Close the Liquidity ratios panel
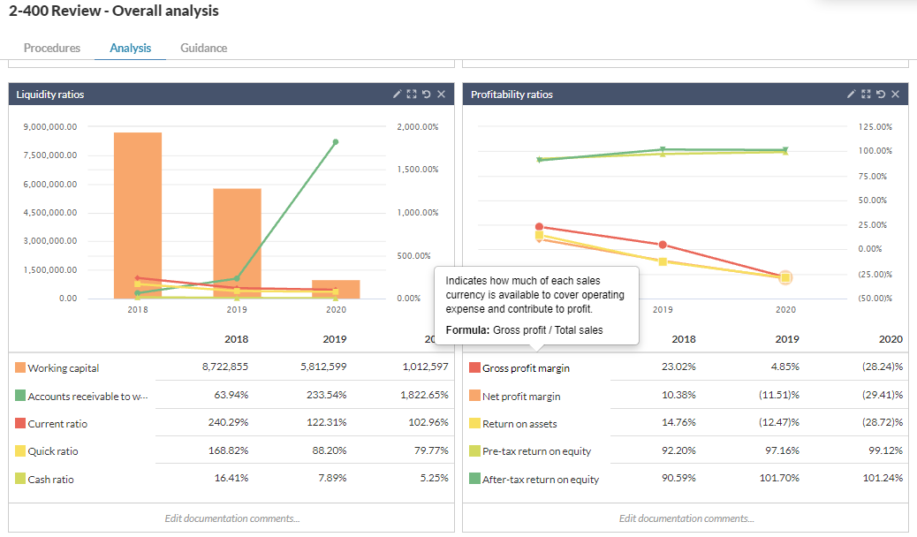Viewport: 917px width, 537px height. coord(441,95)
